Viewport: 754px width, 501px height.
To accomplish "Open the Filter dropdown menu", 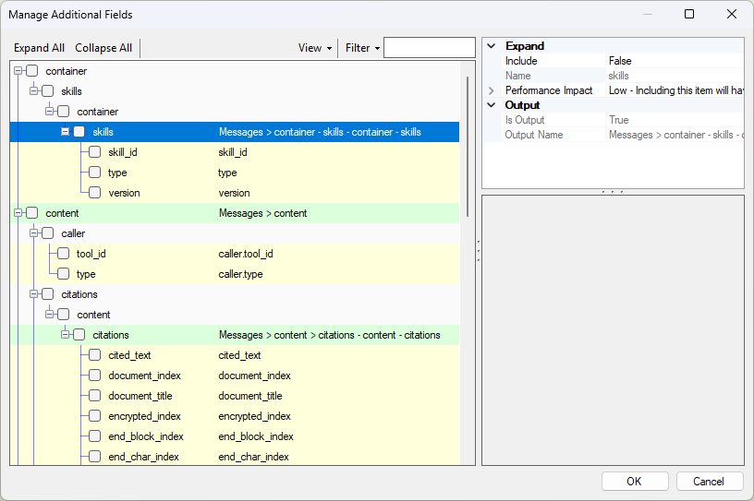I will click(x=362, y=48).
